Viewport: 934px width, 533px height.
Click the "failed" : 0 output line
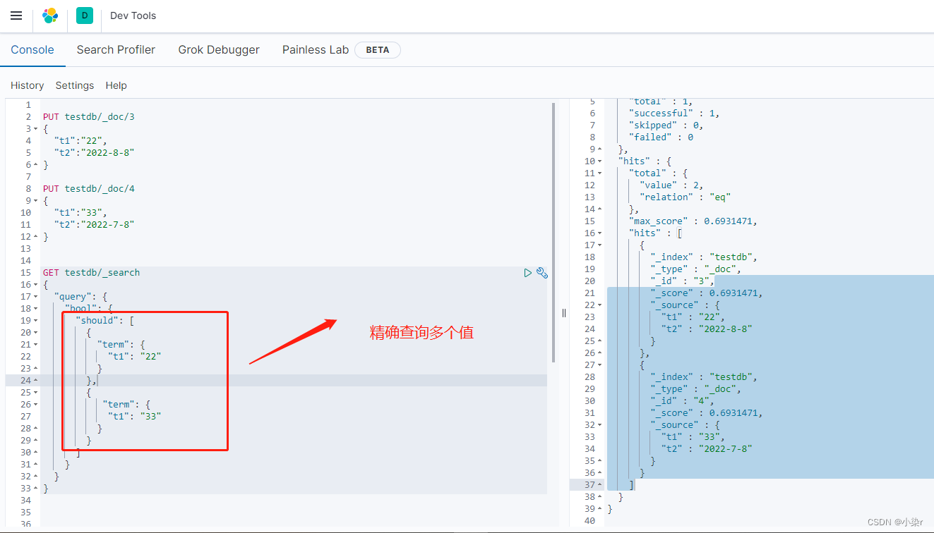click(661, 137)
